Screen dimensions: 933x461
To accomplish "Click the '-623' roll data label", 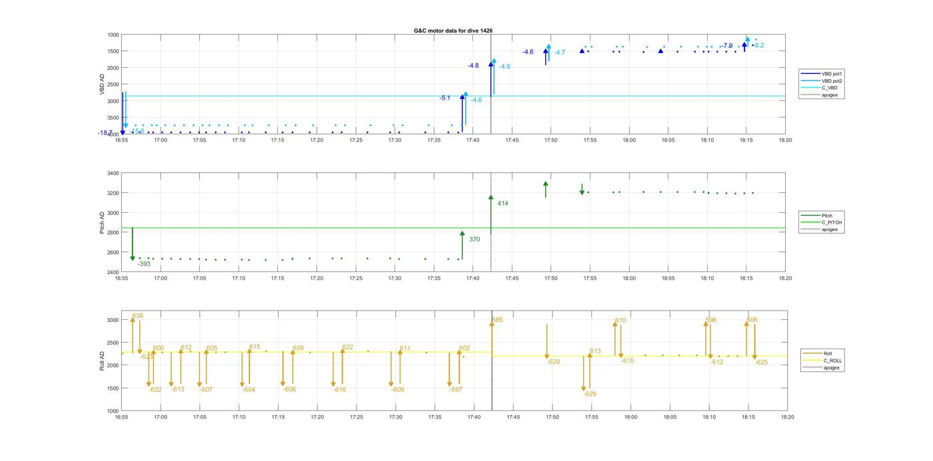I will click(x=147, y=357).
